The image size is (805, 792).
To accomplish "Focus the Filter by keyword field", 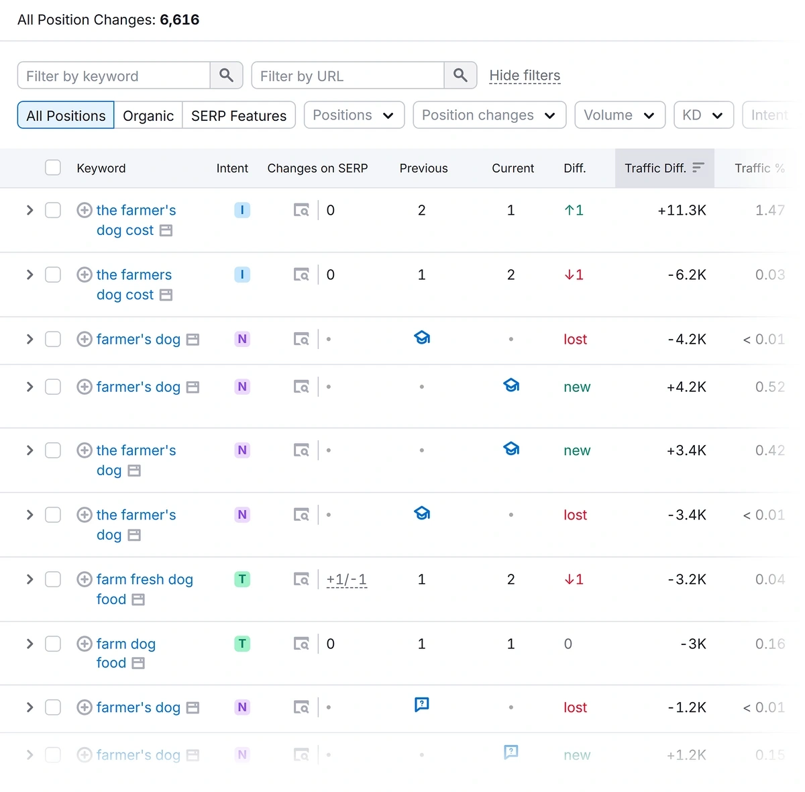I will coord(114,75).
